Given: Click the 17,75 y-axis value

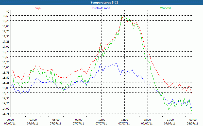Looking at the screenshot, I should pos(6,31).
